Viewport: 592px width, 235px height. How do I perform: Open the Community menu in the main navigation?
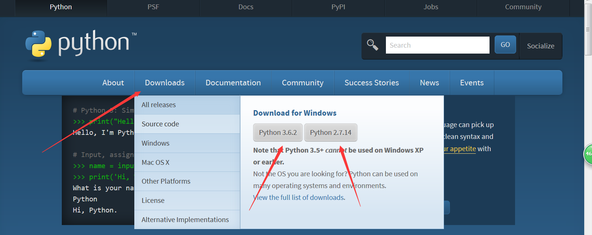[x=303, y=83]
